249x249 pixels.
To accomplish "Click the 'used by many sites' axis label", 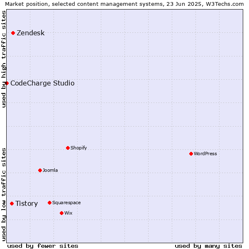I will (208, 246).
